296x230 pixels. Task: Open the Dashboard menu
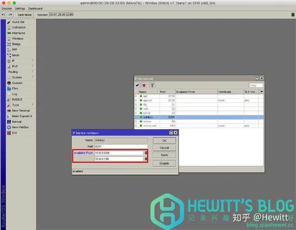[x=35, y=9]
